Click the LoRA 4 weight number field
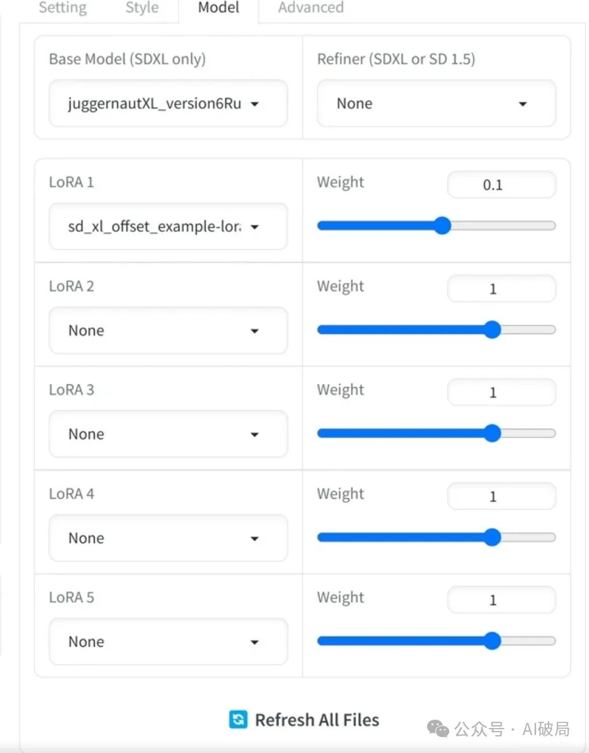 (x=501, y=496)
